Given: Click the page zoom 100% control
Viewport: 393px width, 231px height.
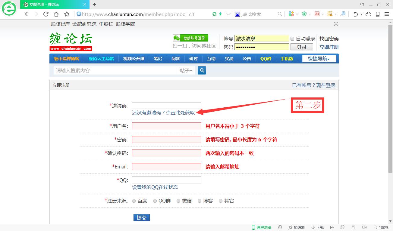Looking at the screenshot, I should click(x=381, y=227).
